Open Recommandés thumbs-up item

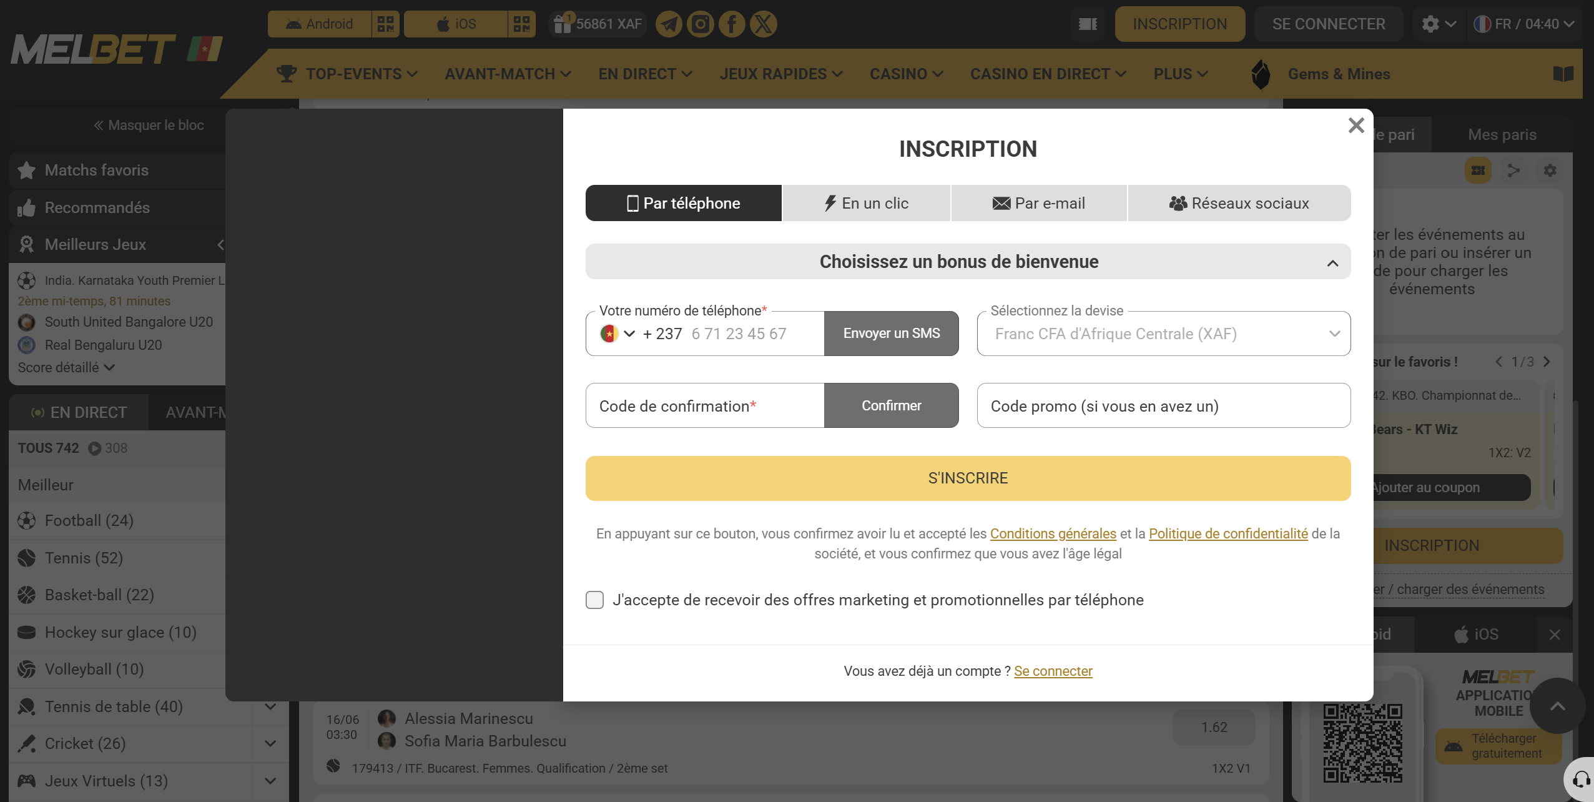(117, 207)
